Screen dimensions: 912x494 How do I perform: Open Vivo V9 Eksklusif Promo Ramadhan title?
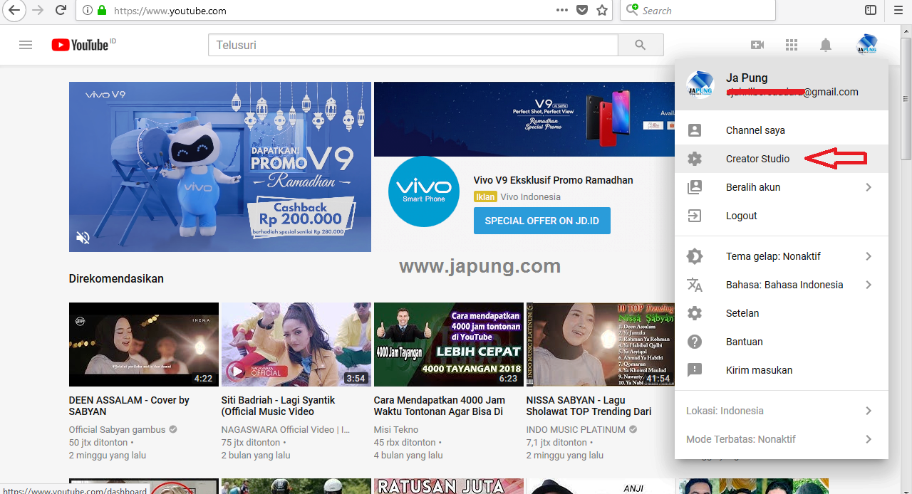pyautogui.click(x=554, y=180)
